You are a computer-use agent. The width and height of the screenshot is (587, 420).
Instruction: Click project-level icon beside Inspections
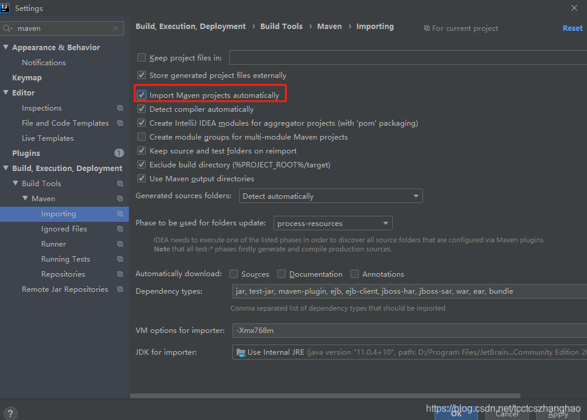point(120,108)
